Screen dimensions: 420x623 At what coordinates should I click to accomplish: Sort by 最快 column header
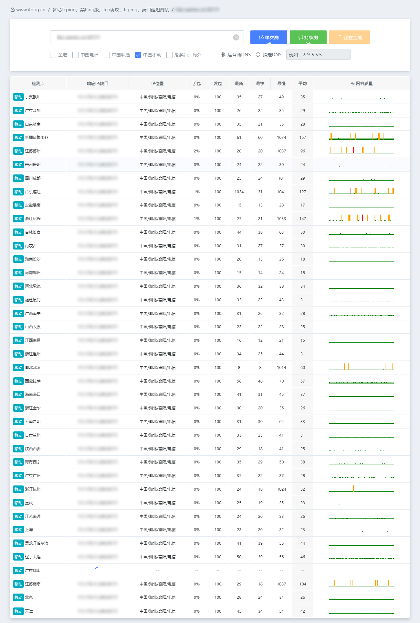(260, 83)
